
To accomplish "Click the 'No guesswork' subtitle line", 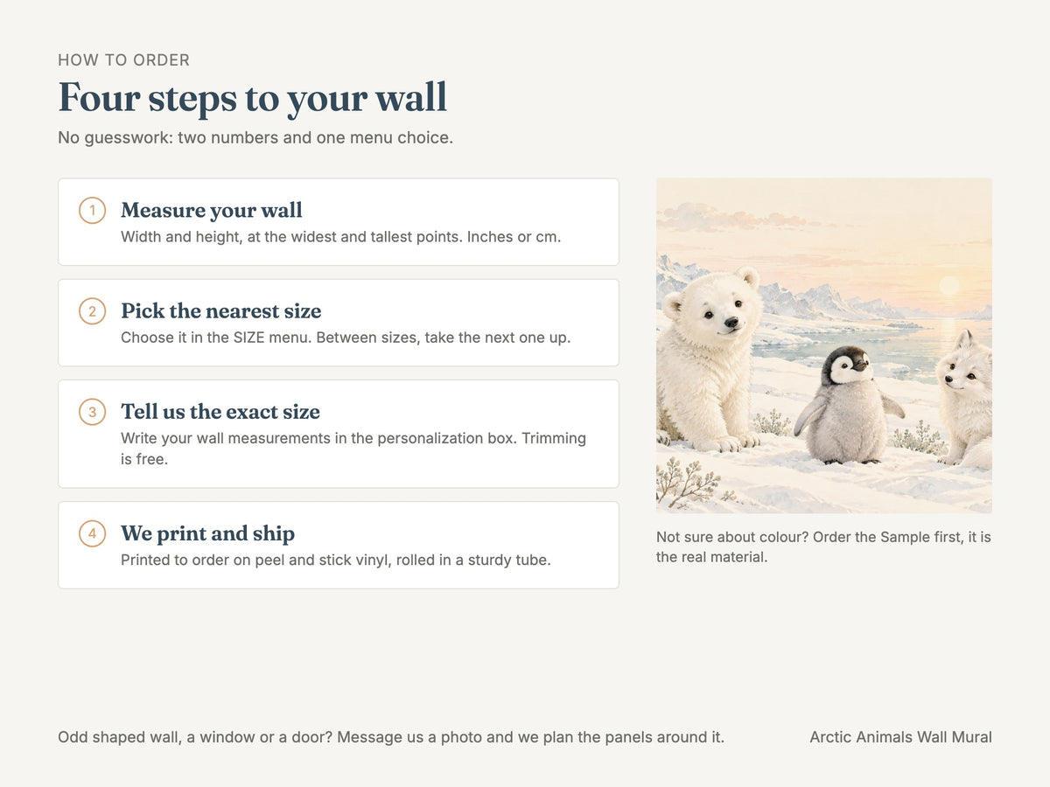I will 255,137.
